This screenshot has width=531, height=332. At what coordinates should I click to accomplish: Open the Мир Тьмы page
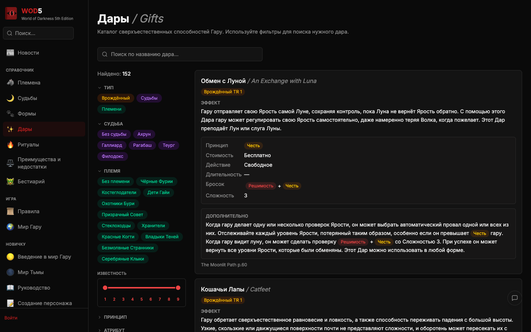coord(44,272)
